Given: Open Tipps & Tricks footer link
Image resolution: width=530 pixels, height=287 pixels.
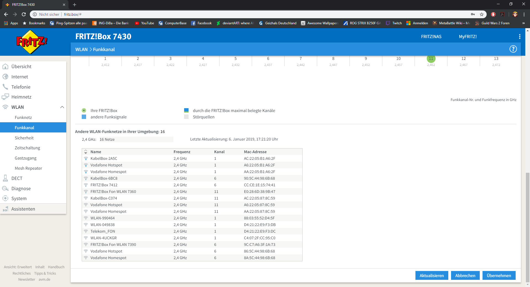Looking at the screenshot, I should [45, 273].
